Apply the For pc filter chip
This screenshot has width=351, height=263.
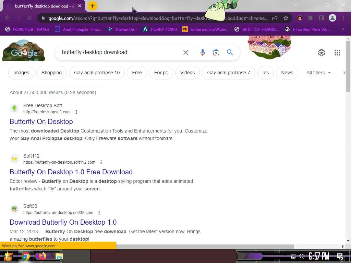coord(161,73)
